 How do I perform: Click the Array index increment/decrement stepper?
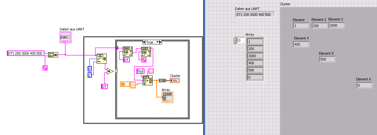point(235,40)
